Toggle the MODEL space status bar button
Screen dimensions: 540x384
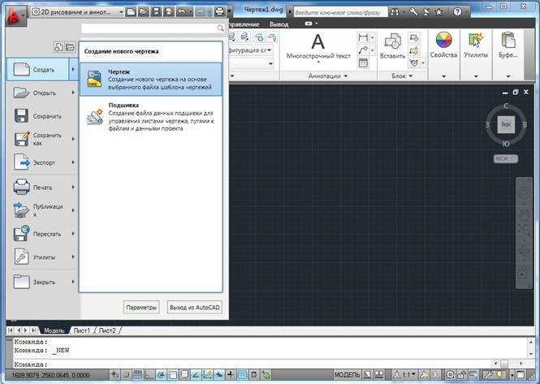coord(347,375)
